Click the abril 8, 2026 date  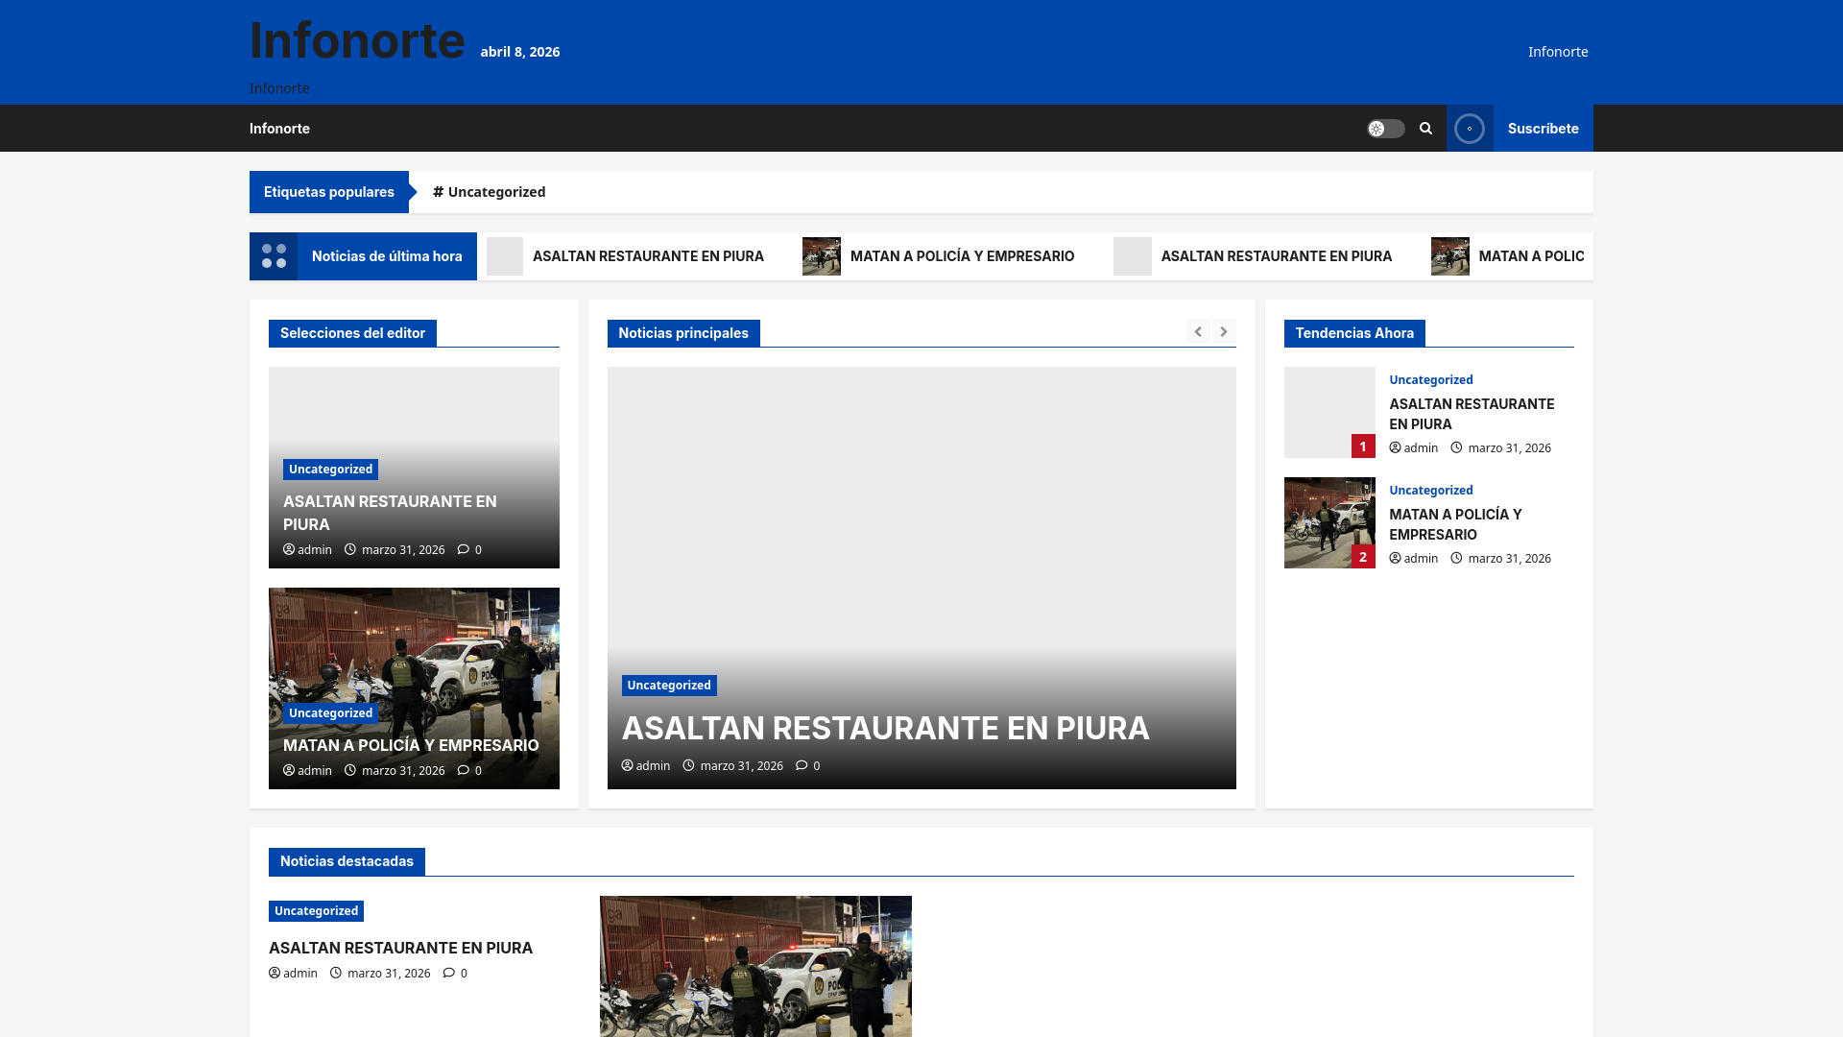[x=520, y=52]
